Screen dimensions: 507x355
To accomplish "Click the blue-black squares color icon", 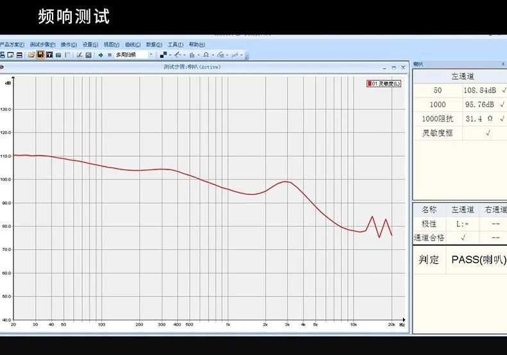I will click(x=164, y=55).
